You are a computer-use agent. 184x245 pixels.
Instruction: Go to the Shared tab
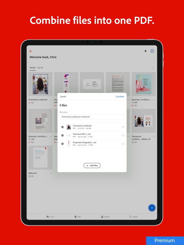click(x=105, y=217)
